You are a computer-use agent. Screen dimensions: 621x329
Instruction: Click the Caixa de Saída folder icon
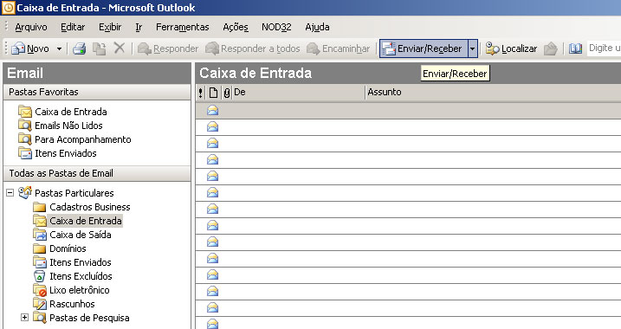click(x=40, y=235)
